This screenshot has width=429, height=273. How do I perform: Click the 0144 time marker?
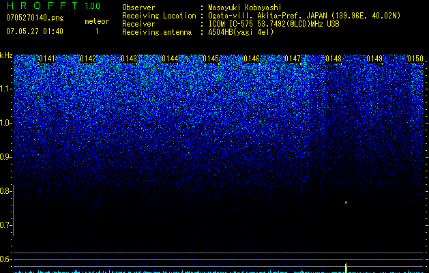pos(170,59)
